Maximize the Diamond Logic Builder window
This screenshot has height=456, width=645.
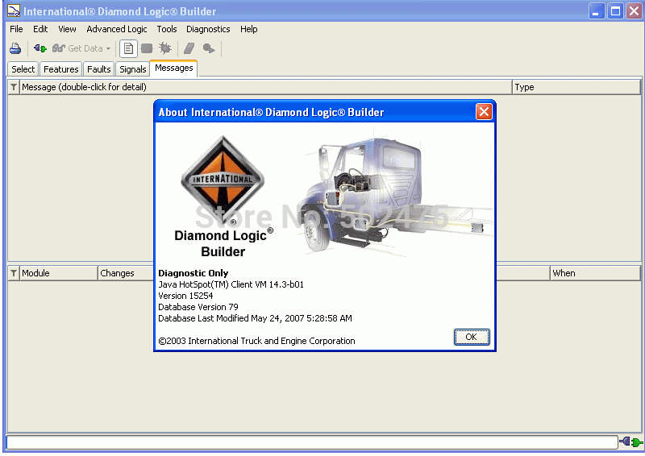[615, 11]
